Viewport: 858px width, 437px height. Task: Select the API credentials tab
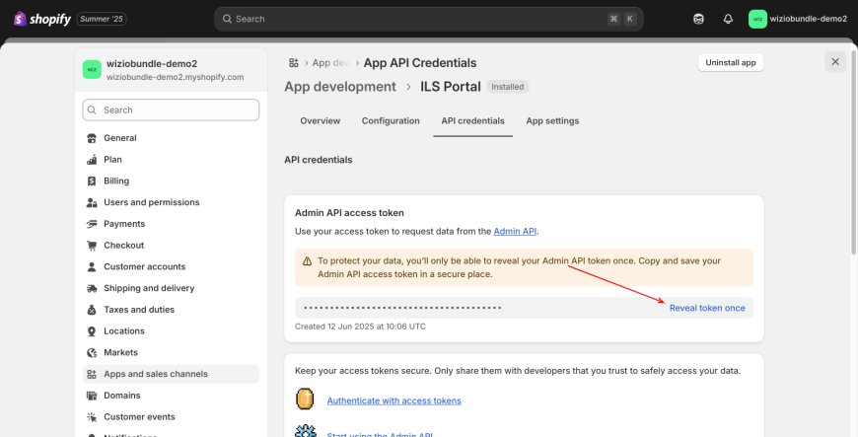[x=472, y=121]
